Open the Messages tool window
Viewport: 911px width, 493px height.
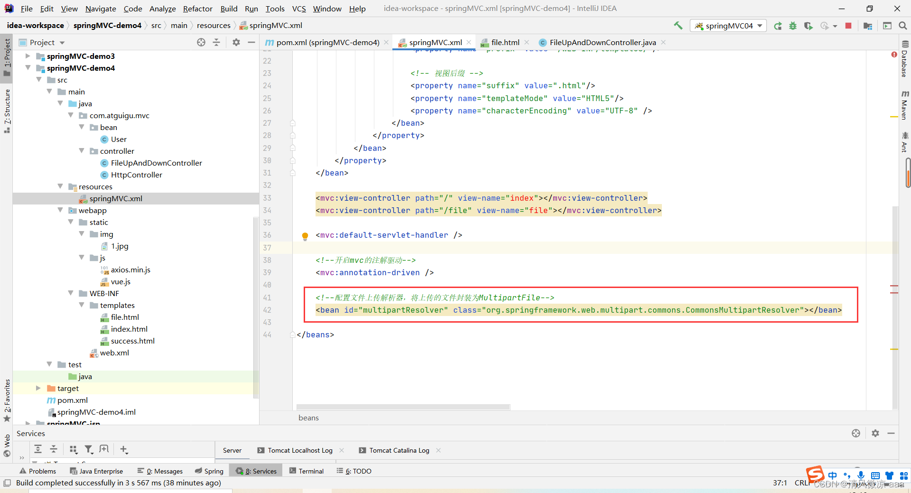(160, 471)
